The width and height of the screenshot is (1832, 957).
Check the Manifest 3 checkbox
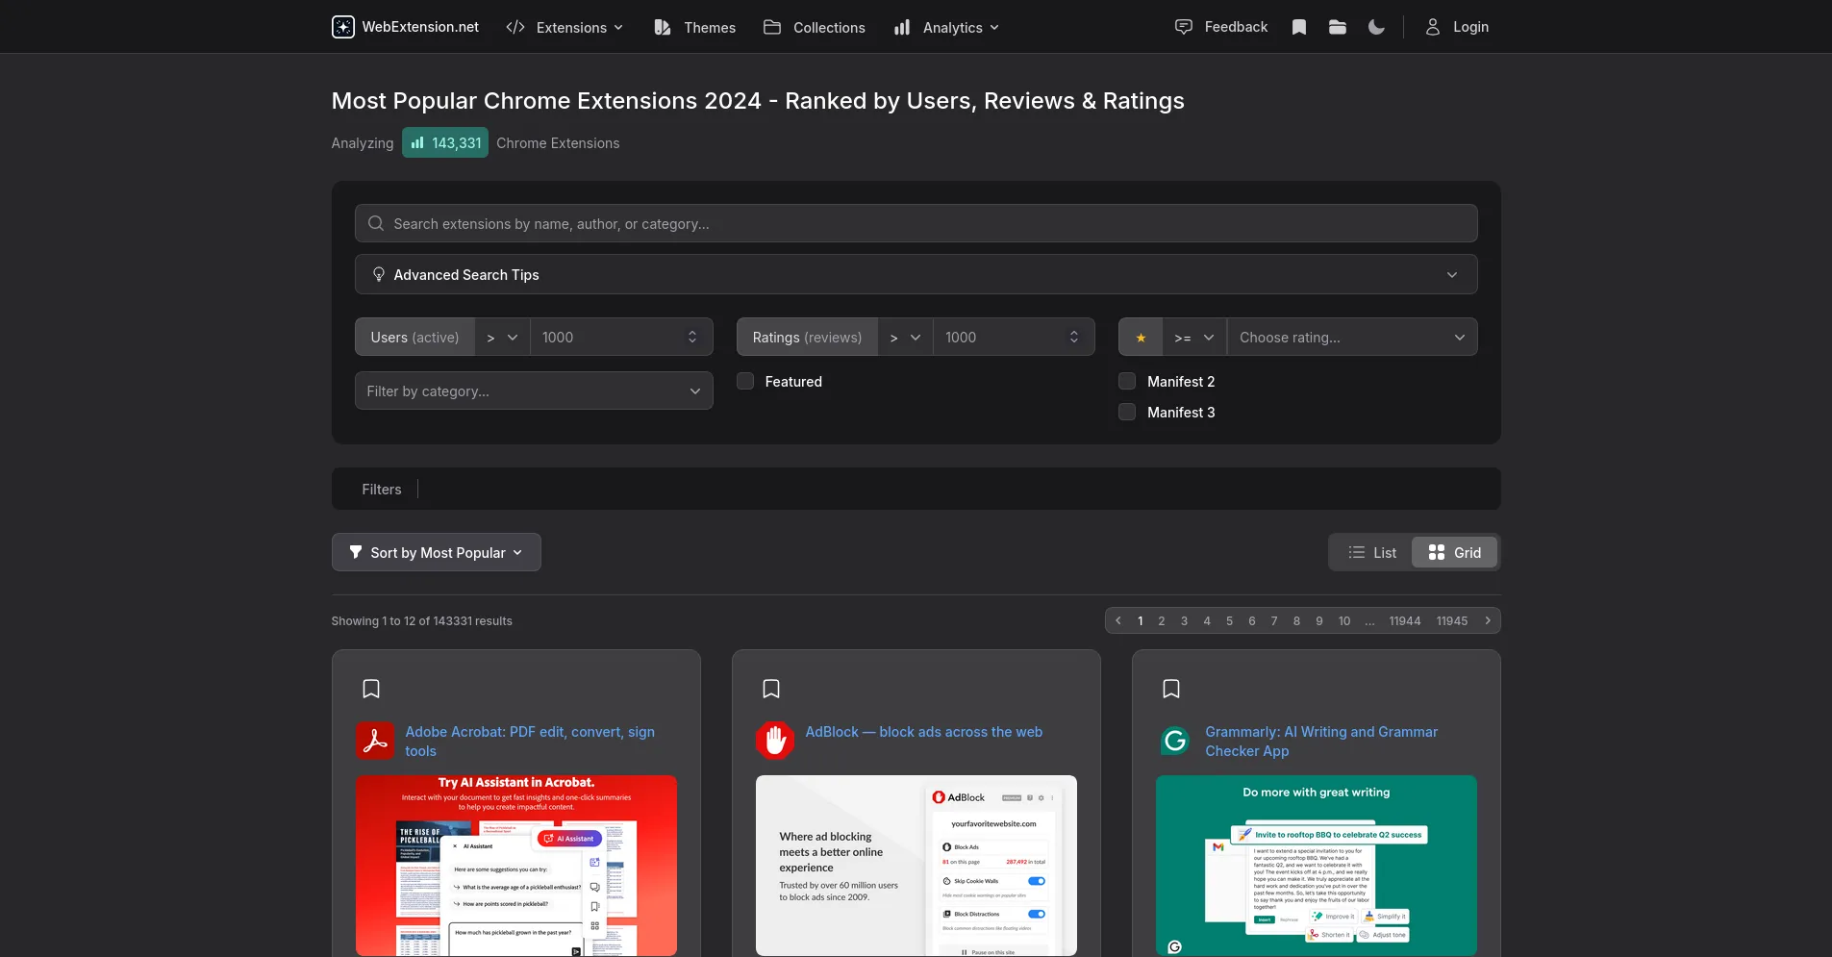1125,412
